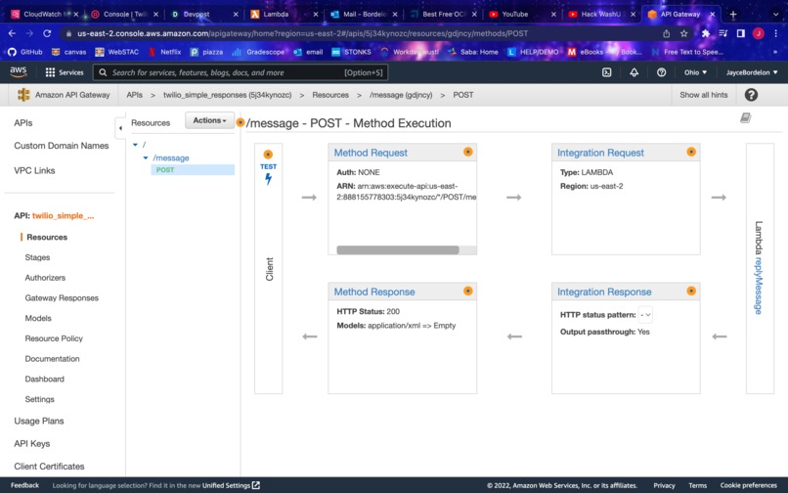Open the Ohio region dropdown

click(x=695, y=72)
